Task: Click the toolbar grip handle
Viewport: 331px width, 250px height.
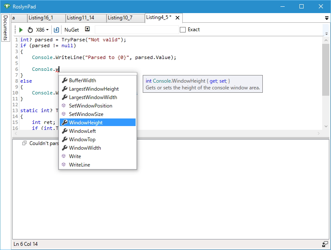Action: (15, 30)
